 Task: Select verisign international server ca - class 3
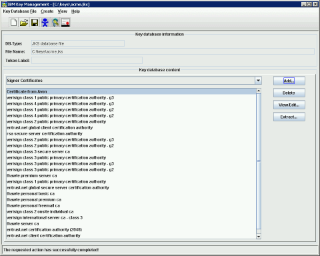tap(131, 217)
